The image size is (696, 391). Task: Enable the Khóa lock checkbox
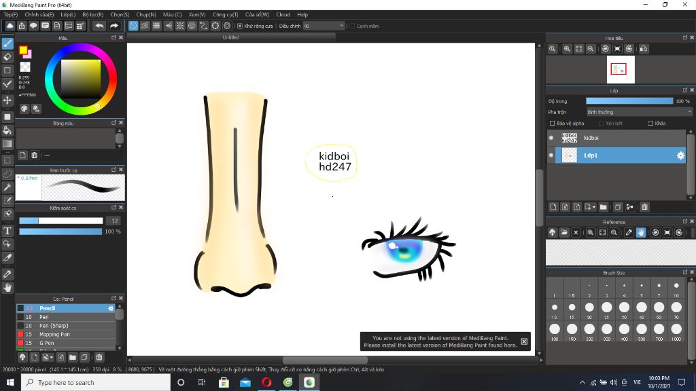[650, 124]
